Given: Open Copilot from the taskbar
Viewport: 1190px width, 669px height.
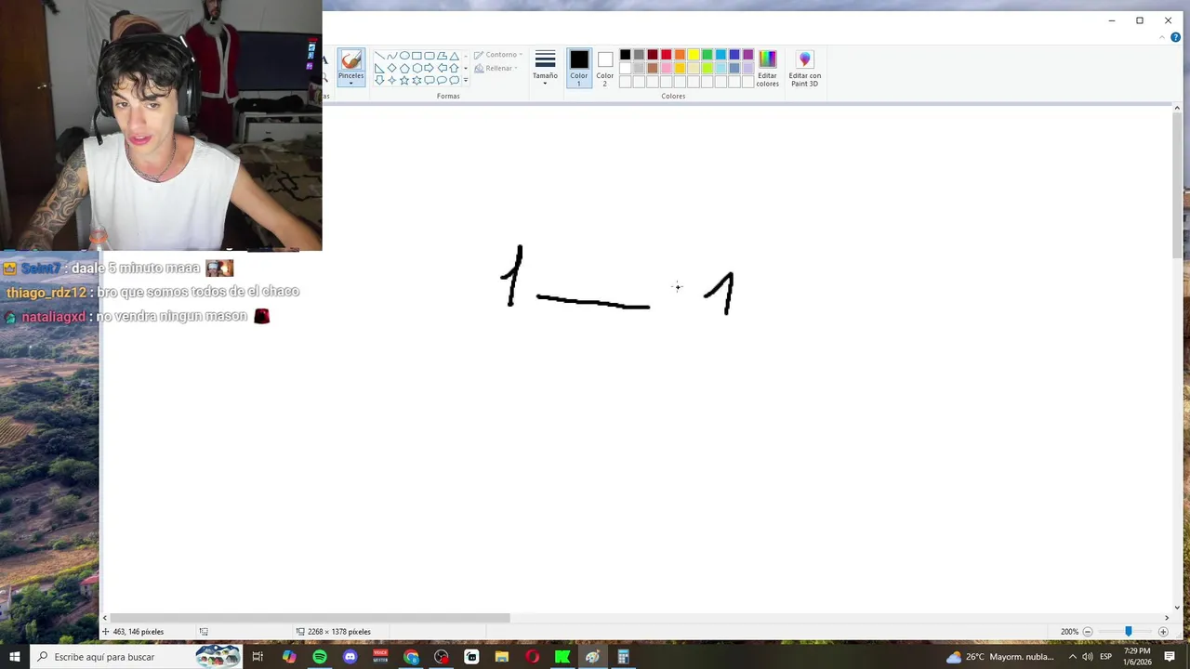Looking at the screenshot, I should (x=289, y=657).
